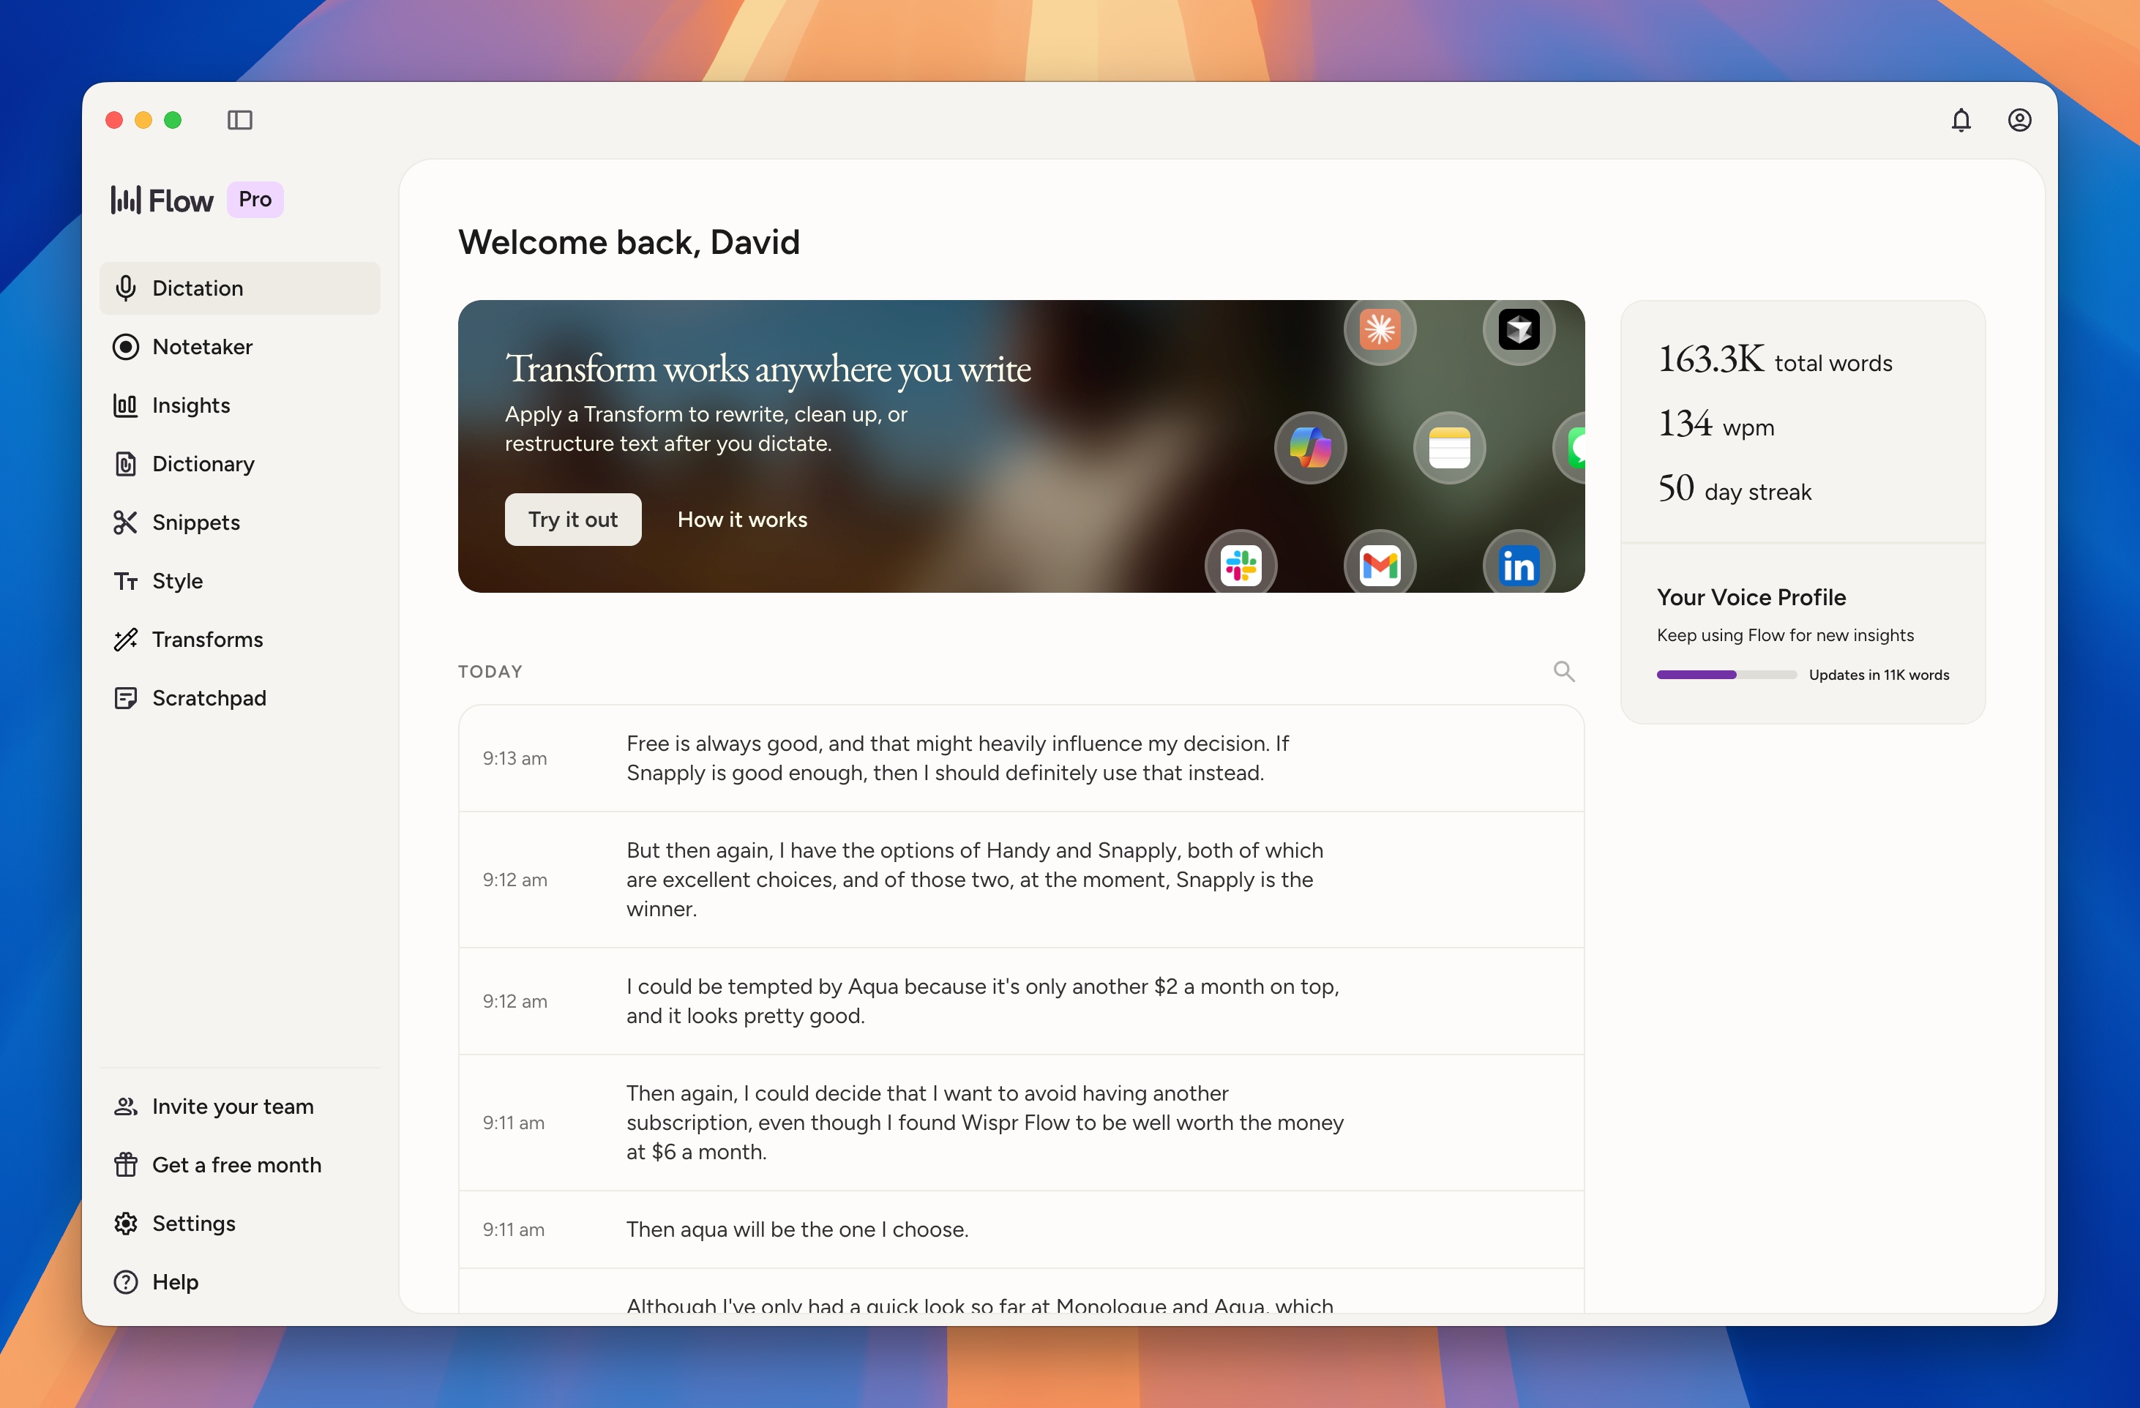The image size is (2140, 1408).
Task: Open Style settings page
Action: click(x=240, y=580)
